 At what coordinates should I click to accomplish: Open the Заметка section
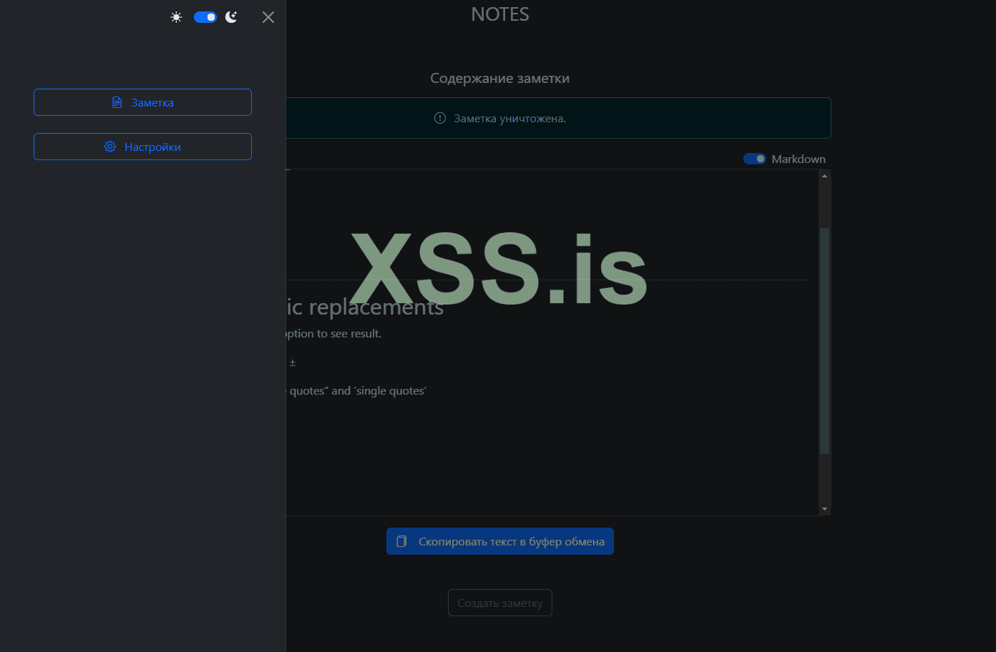[142, 102]
